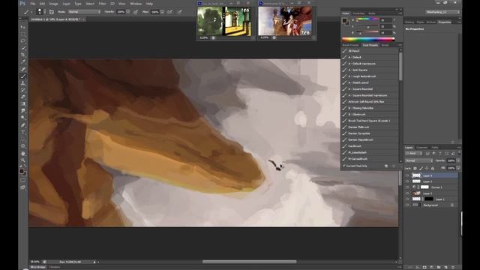Open the Opacity slider arrow in the options bar
The height and width of the screenshot is (270, 480).
point(127,12)
